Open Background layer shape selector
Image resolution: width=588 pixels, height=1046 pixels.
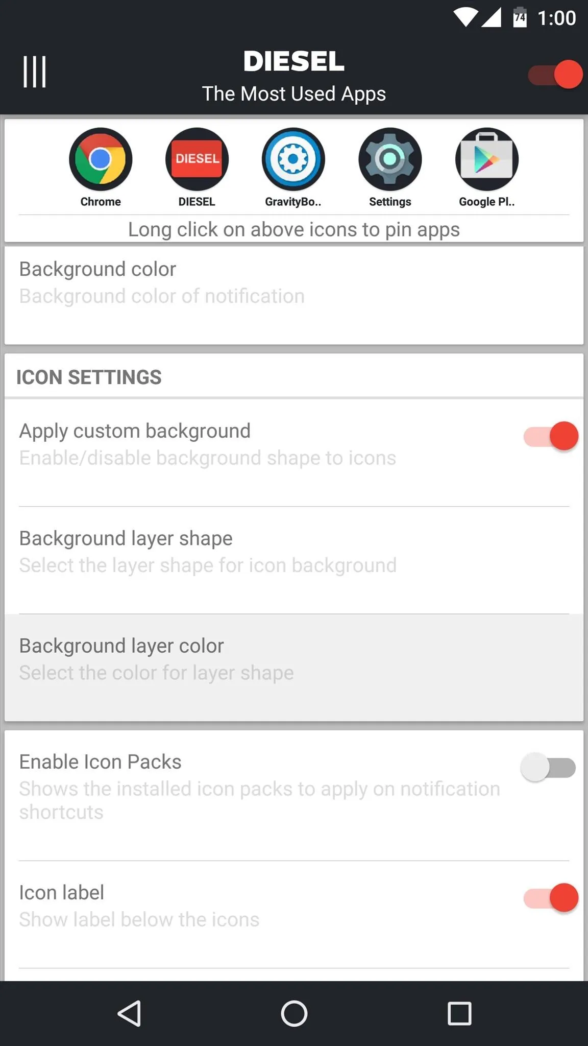[x=294, y=560]
